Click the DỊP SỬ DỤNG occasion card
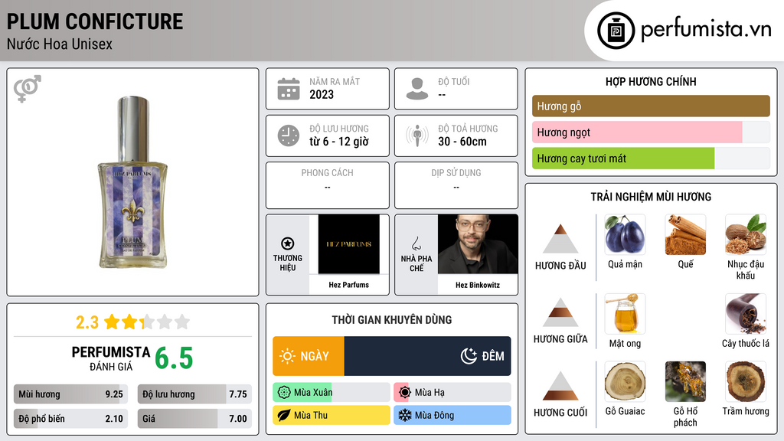The width and height of the screenshot is (784, 441). tap(456, 185)
